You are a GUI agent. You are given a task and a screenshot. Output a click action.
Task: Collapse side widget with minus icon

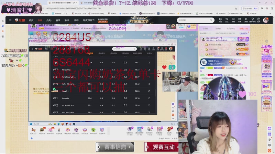click(x=267, y=41)
